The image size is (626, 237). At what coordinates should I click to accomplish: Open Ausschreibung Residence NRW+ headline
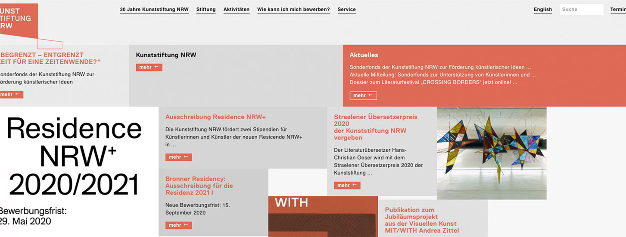(x=215, y=117)
